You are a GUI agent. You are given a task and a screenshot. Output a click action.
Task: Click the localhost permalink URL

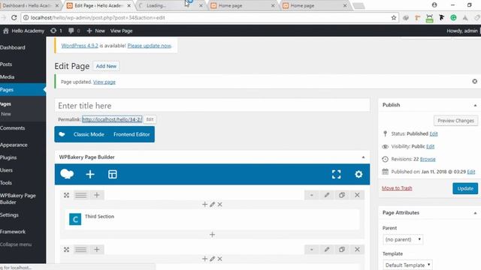(112, 119)
